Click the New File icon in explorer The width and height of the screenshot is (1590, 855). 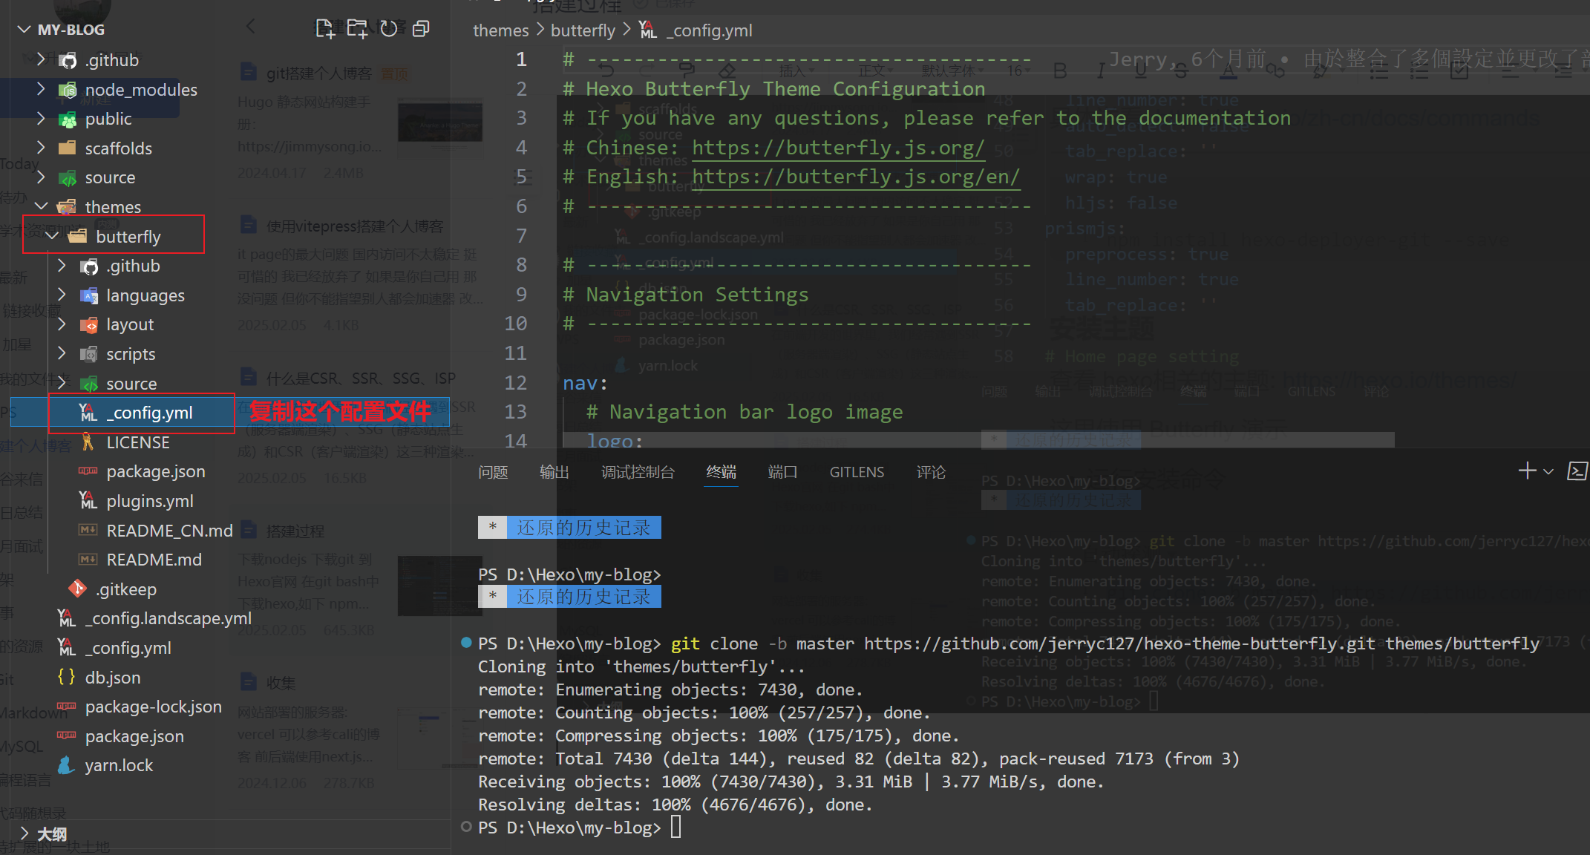coord(324,29)
